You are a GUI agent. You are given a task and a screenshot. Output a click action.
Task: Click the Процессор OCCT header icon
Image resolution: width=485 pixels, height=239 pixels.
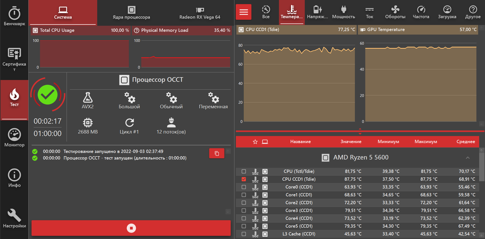click(x=124, y=80)
